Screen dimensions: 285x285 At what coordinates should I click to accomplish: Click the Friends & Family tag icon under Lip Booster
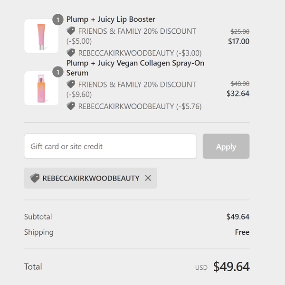[x=71, y=31]
